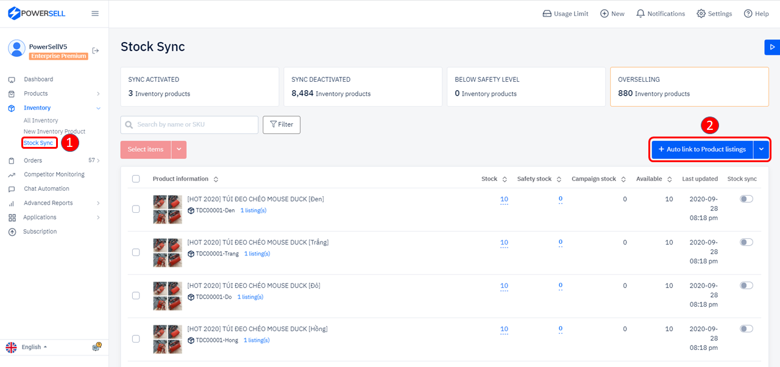This screenshot has width=780, height=367.
Task: Collapse sidebar with hamburger menu icon
Action: [95, 13]
